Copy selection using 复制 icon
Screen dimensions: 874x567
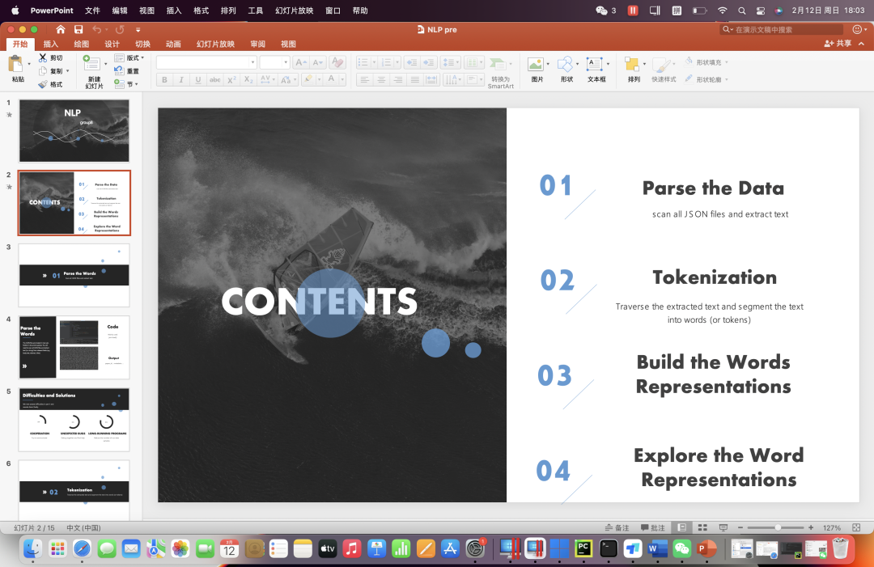click(51, 70)
